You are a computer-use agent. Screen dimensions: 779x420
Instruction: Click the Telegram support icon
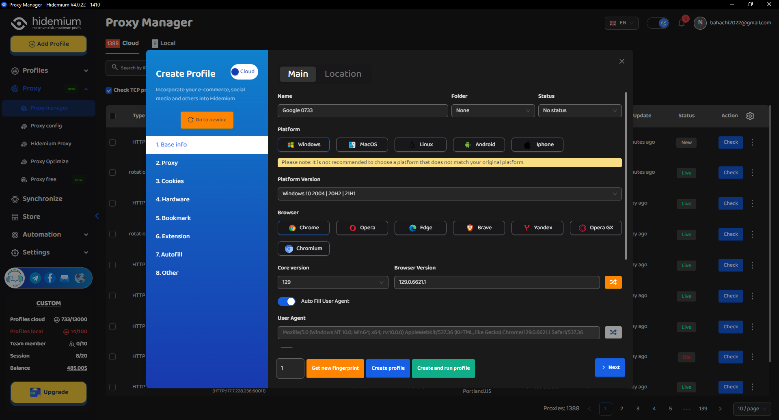35,278
